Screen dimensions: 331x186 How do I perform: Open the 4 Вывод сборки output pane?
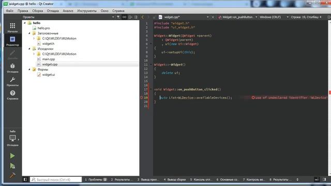[174, 179]
